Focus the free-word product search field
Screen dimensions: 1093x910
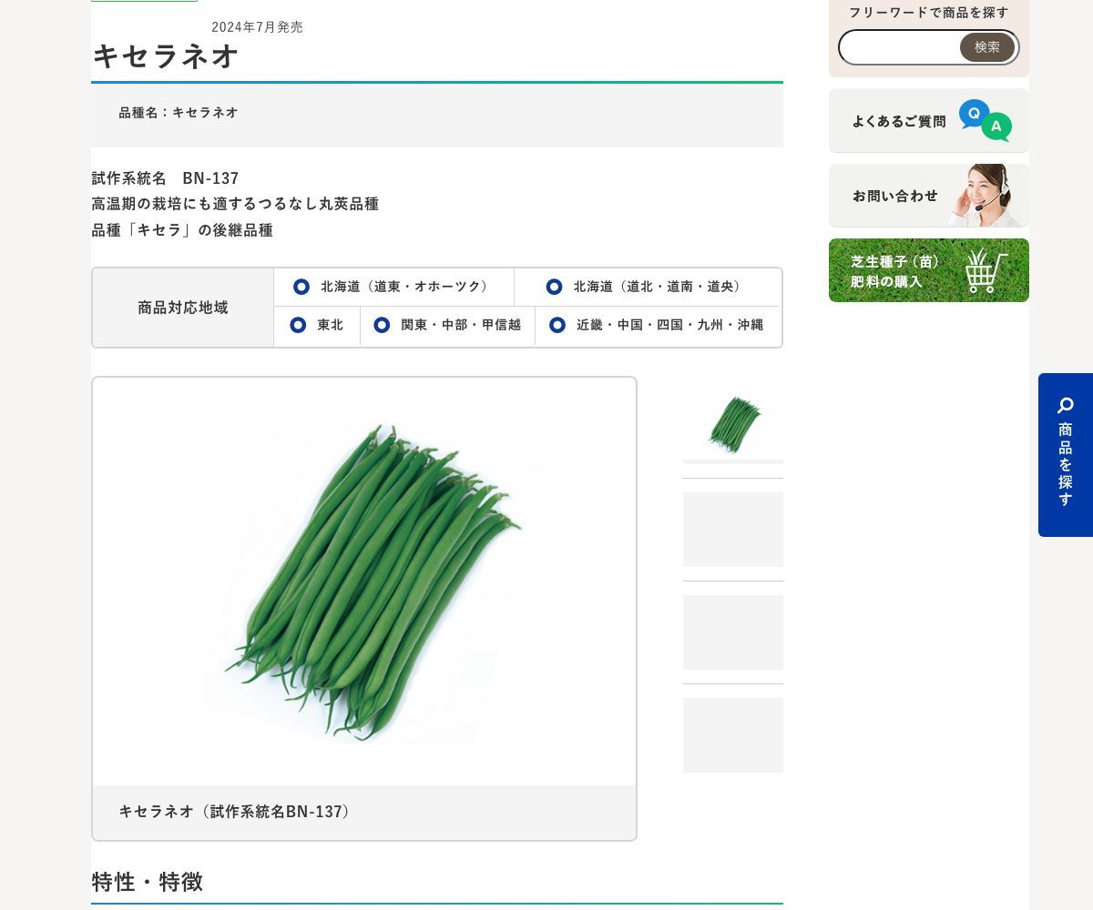900,47
